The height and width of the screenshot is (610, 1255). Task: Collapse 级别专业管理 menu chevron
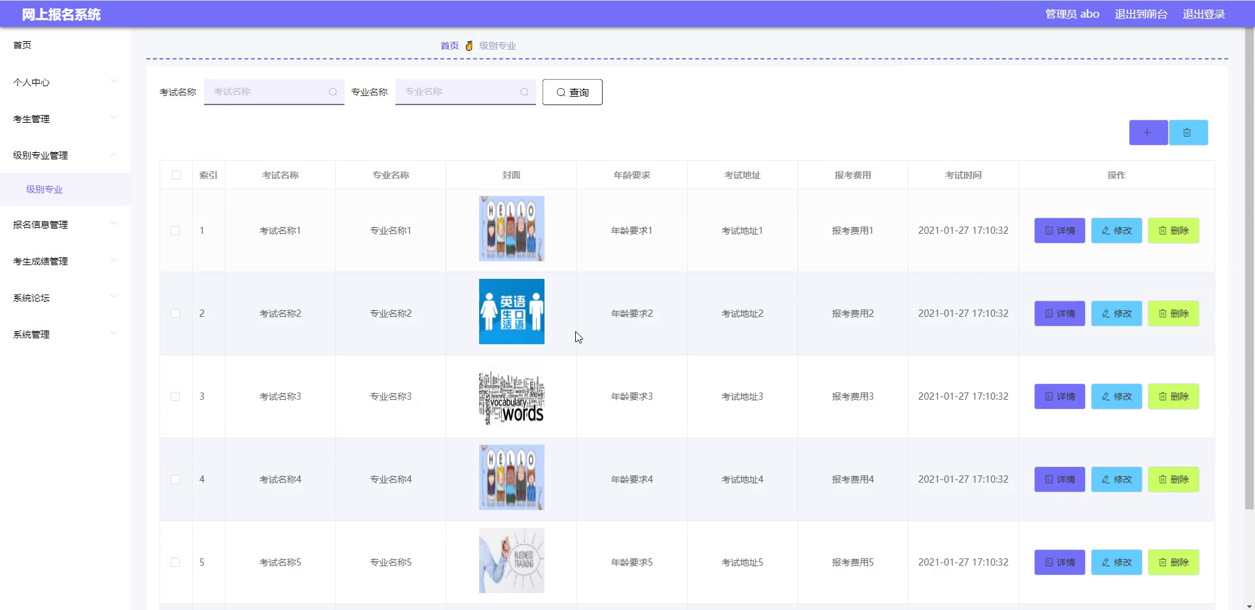click(114, 154)
